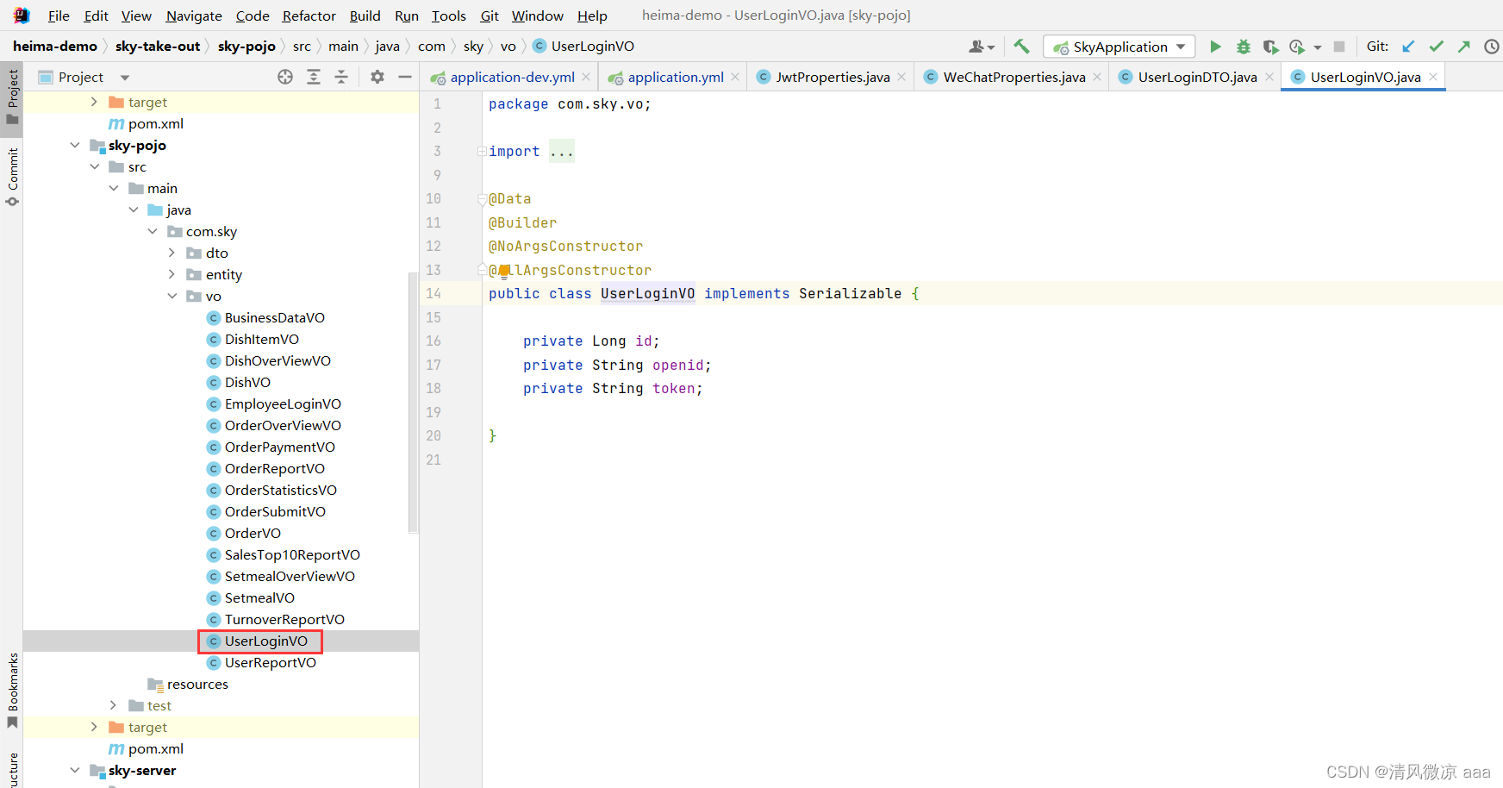
Task: Toggle the Project tool window strip button
Action: [x=12, y=97]
